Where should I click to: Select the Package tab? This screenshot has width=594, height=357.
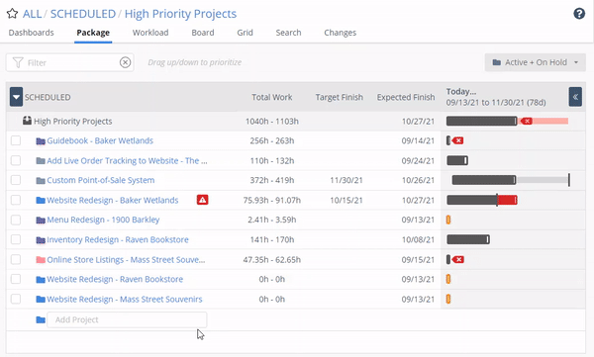(x=93, y=33)
